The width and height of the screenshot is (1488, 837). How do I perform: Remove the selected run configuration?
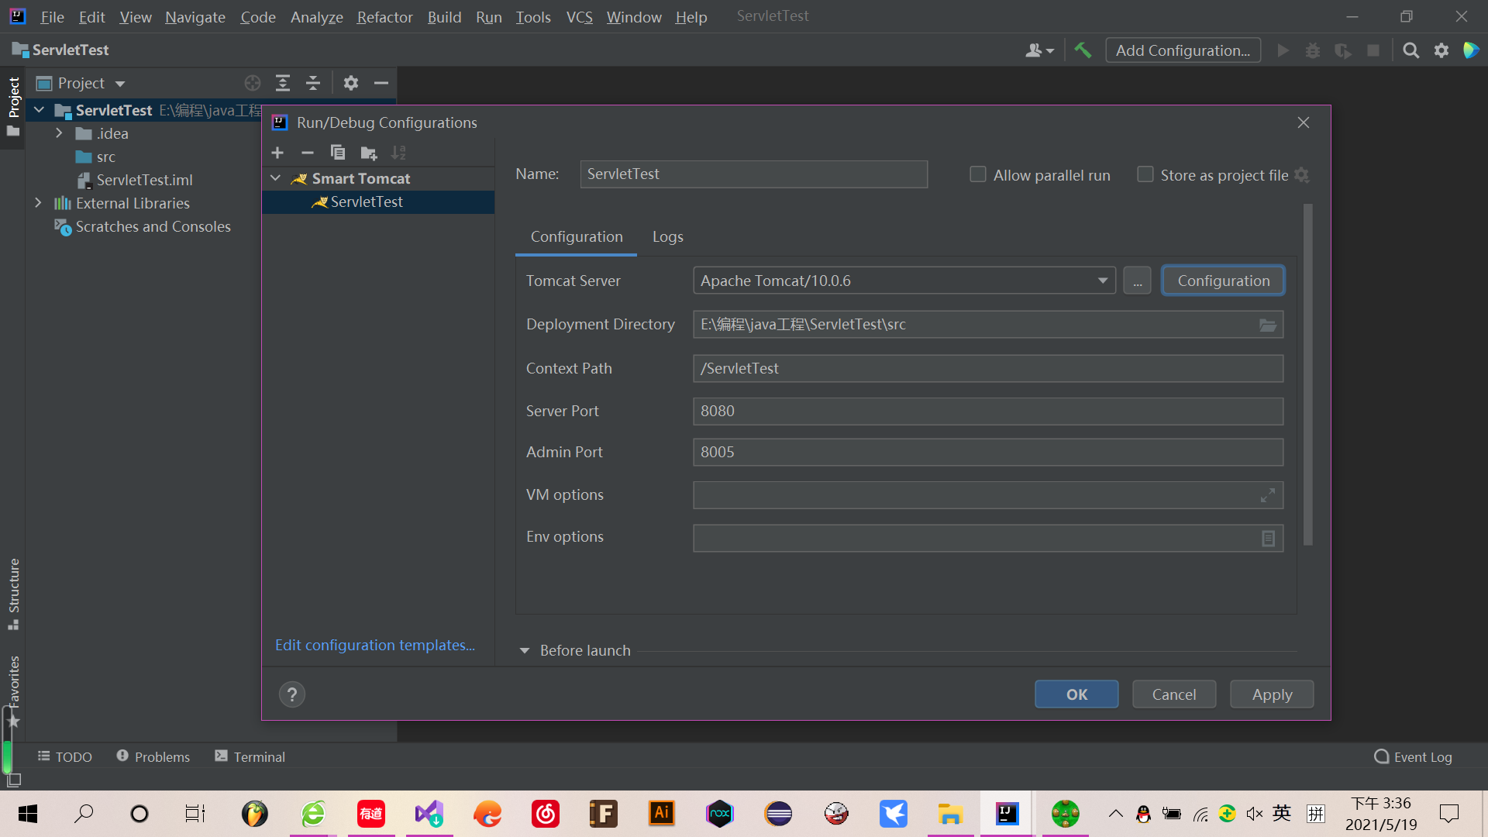coord(307,153)
